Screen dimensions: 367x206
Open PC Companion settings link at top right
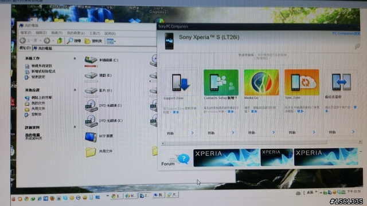pyautogui.click(x=346, y=33)
